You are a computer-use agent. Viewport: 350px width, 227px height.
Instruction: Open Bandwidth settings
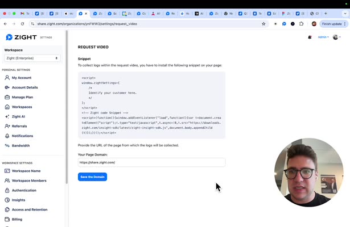[x=17, y=145]
